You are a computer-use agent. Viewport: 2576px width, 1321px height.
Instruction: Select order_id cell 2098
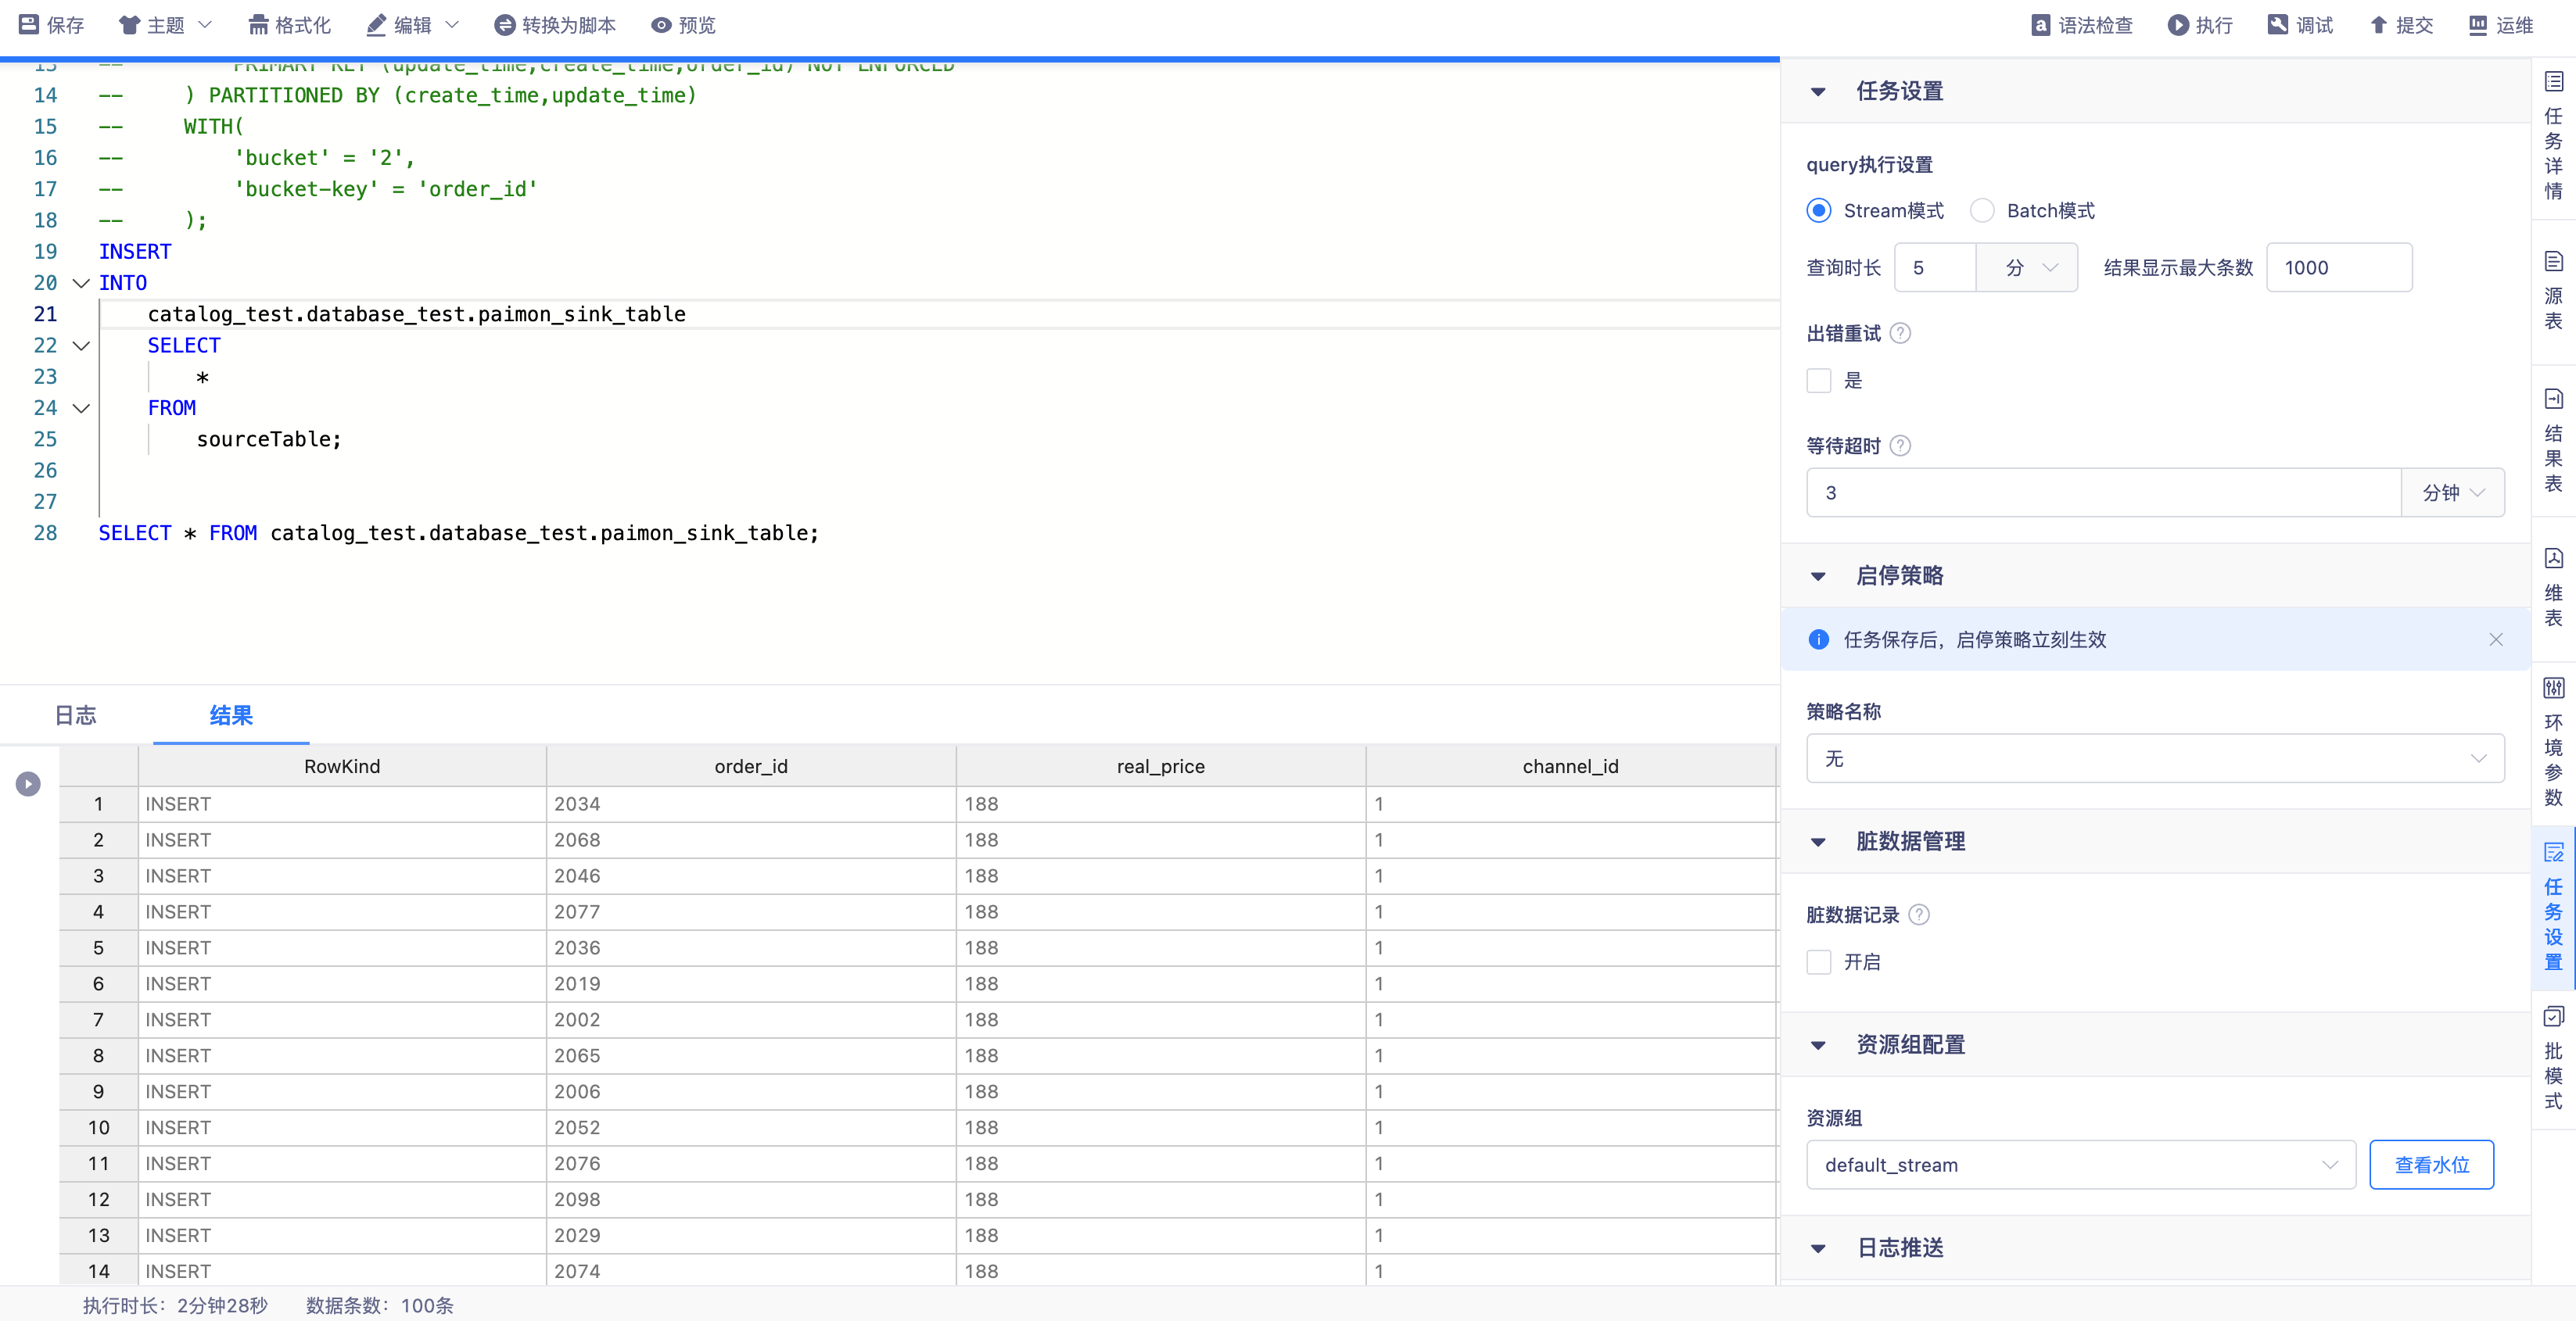[751, 1200]
